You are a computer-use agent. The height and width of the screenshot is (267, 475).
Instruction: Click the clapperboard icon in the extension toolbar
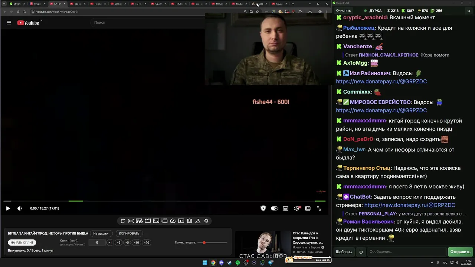click(x=148, y=221)
